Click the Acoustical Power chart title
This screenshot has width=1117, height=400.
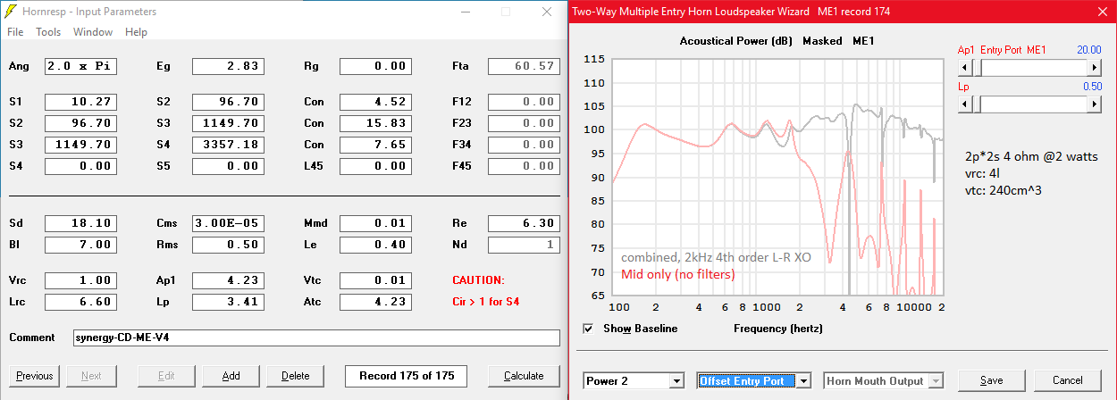(x=777, y=41)
